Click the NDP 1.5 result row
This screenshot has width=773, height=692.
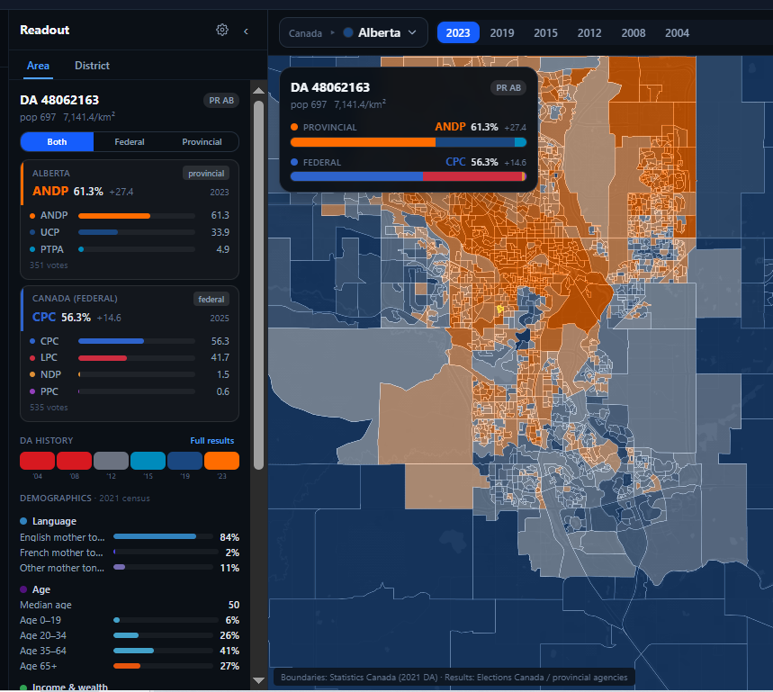click(x=130, y=374)
